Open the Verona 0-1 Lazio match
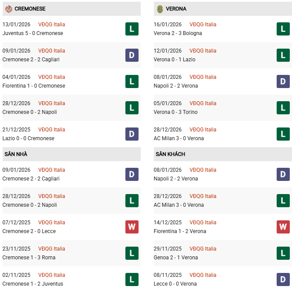The height and width of the screenshot is (290, 292). point(174,60)
